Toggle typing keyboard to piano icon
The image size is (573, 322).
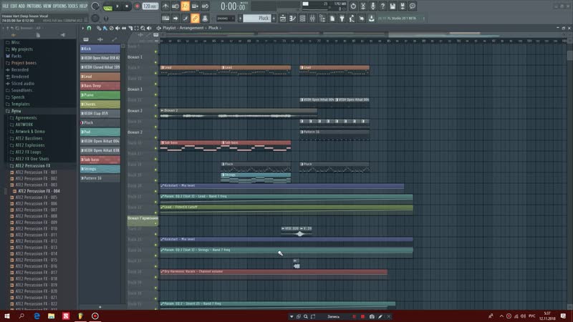(165, 19)
